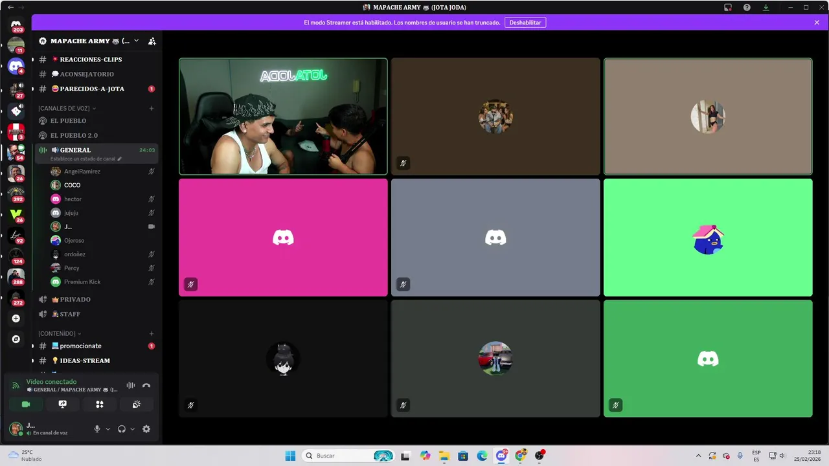Join EL PUEBLO 2.0 voice channel

[x=96, y=135]
